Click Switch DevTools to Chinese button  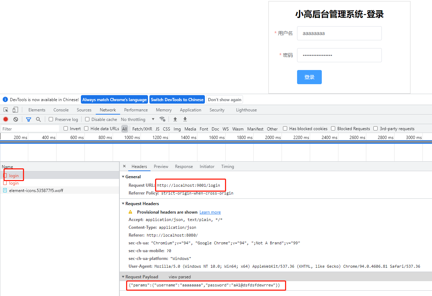pyautogui.click(x=177, y=100)
